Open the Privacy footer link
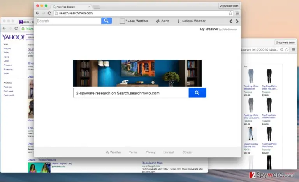The image size is (299, 182). [150, 152]
